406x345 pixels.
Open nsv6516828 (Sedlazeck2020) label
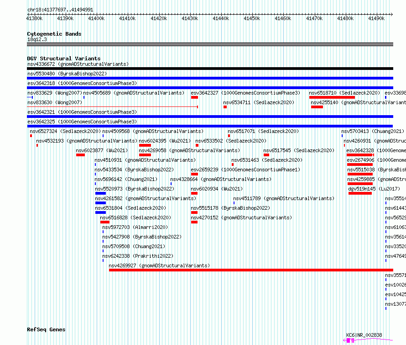(135, 218)
